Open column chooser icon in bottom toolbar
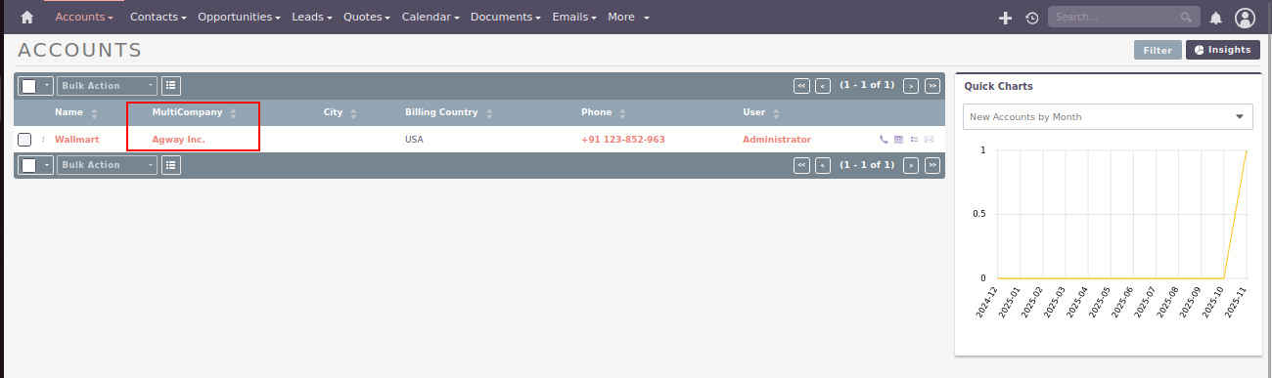The width and height of the screenshot is (1272, 378). pyautogui.click(x=171, y=165)
